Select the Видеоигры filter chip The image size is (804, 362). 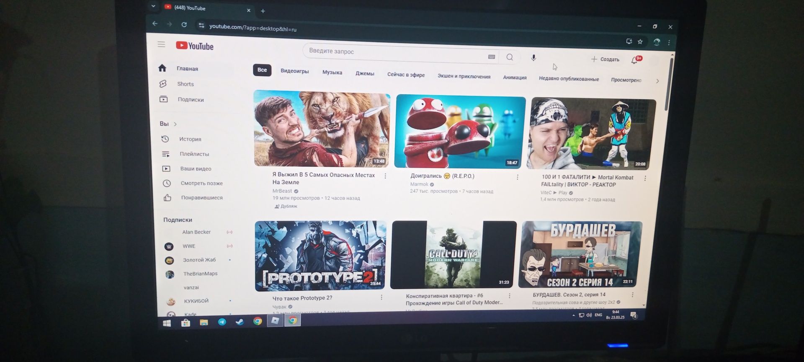[294, 71]
